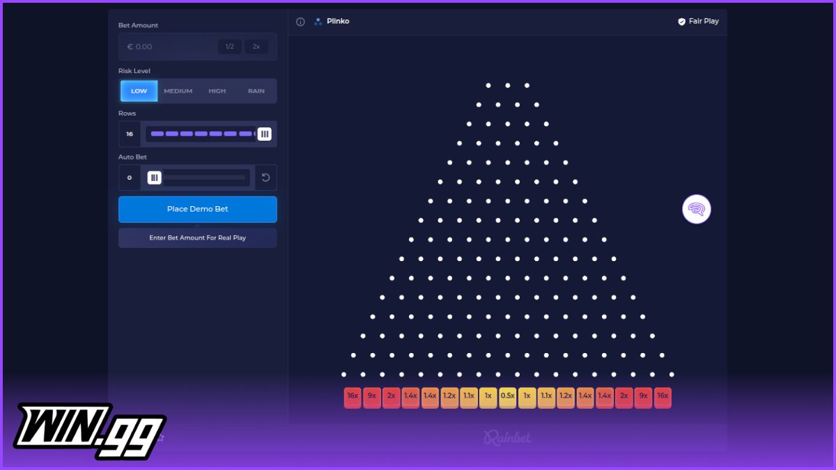
Task: Click the Fair Play label
Action: pyautogui.click(x=704, y=22)
